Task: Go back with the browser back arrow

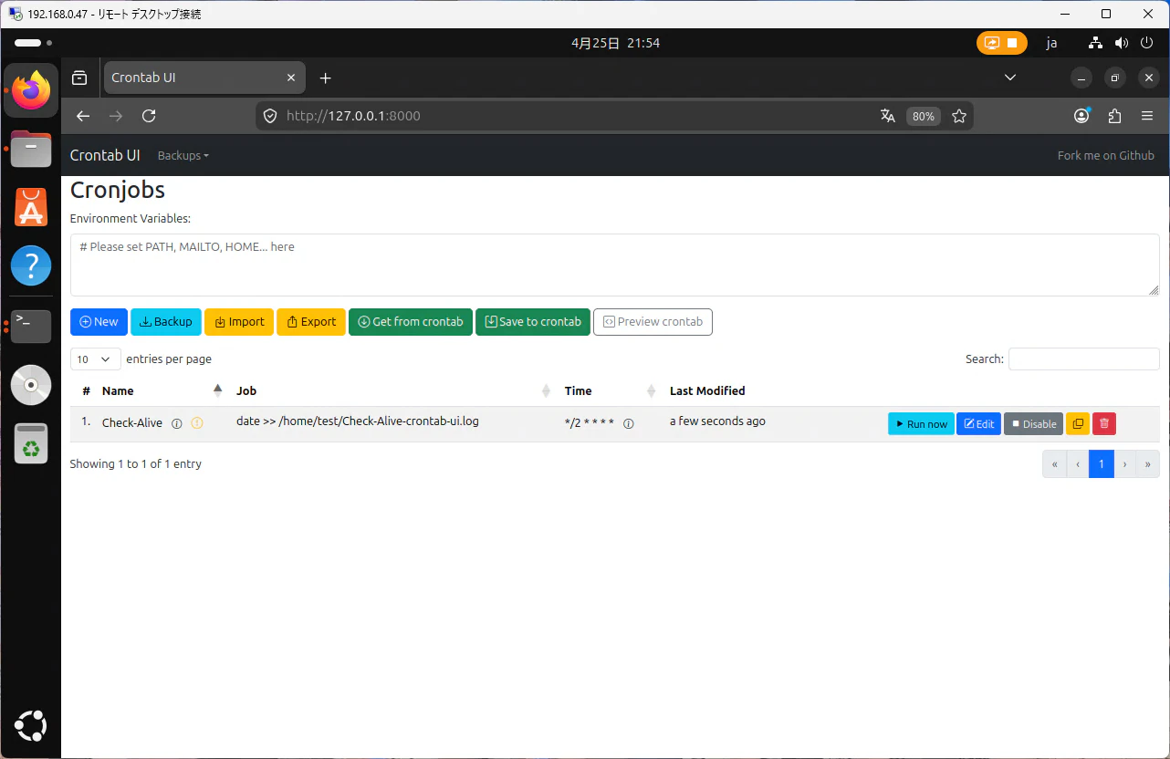Action: 83,116
